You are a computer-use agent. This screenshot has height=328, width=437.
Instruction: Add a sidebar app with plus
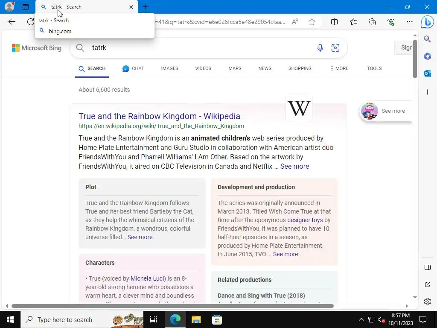(427, 92)
